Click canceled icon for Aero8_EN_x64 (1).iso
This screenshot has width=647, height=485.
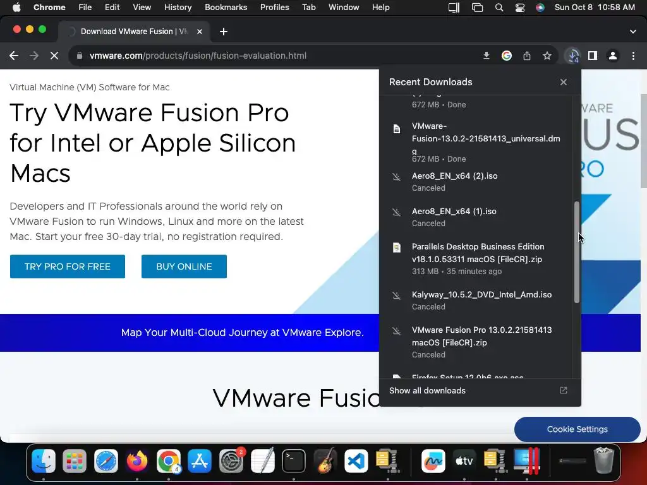click(x=397, y=213)
